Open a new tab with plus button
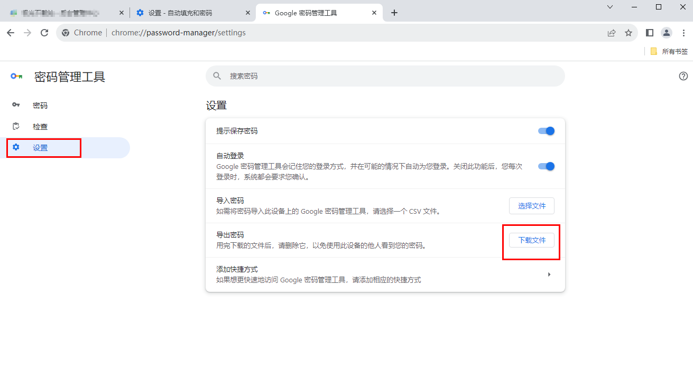The height and width of the screenshot is (380, 693). point(394,13)
